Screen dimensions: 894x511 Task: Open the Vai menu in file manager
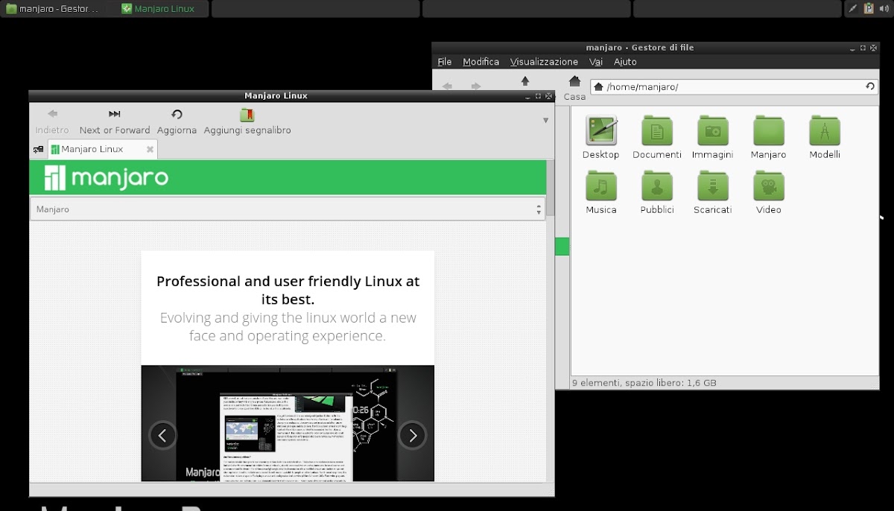coord(595,62)
